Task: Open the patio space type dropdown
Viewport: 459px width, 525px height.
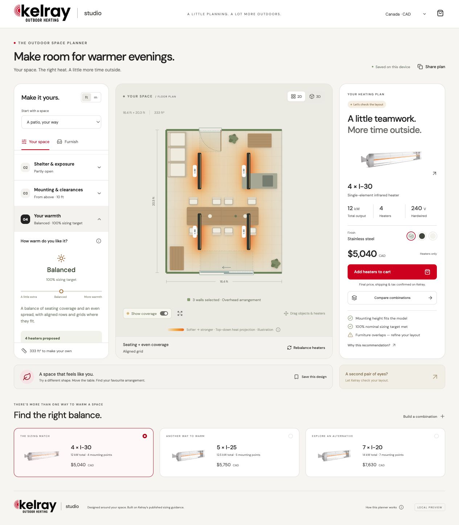Action: [x=61, y=122]
